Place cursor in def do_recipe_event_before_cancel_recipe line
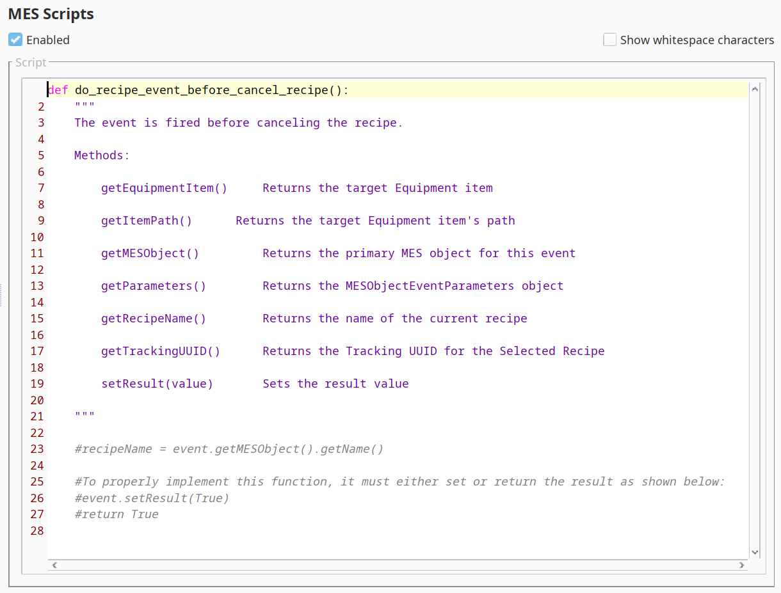The height and width of the screenshot is (593, 781). click(211, 90)
